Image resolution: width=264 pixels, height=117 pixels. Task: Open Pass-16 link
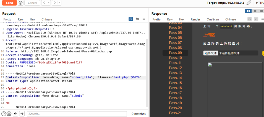tap(176, 88)
